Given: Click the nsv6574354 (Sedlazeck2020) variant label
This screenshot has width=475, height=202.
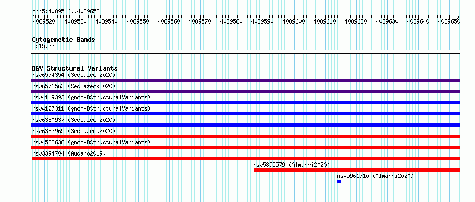Looking at the screenshot, I should pyautogui.click(x=74, y=75).
